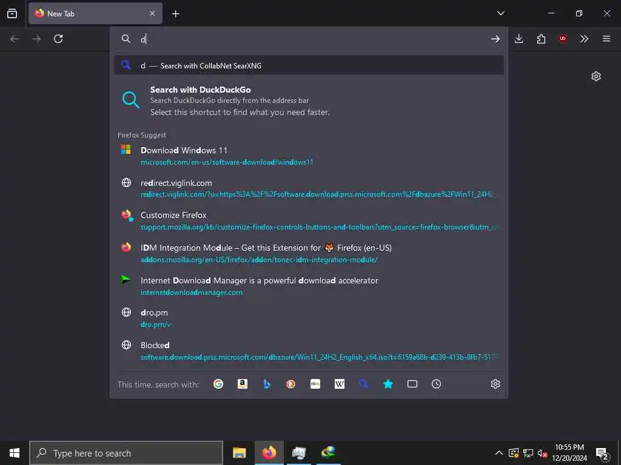Select 'd — Search with CollabNet SearXNG' row
Image resolution: width=621 pixels, height=465 pixels.
pyautogui.click(x=309, y=65)
